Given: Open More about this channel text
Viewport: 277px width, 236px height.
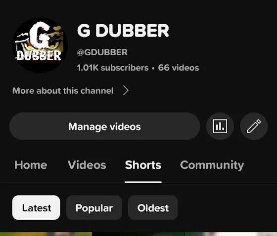Looking at the screenshot, I should [63, 91].
